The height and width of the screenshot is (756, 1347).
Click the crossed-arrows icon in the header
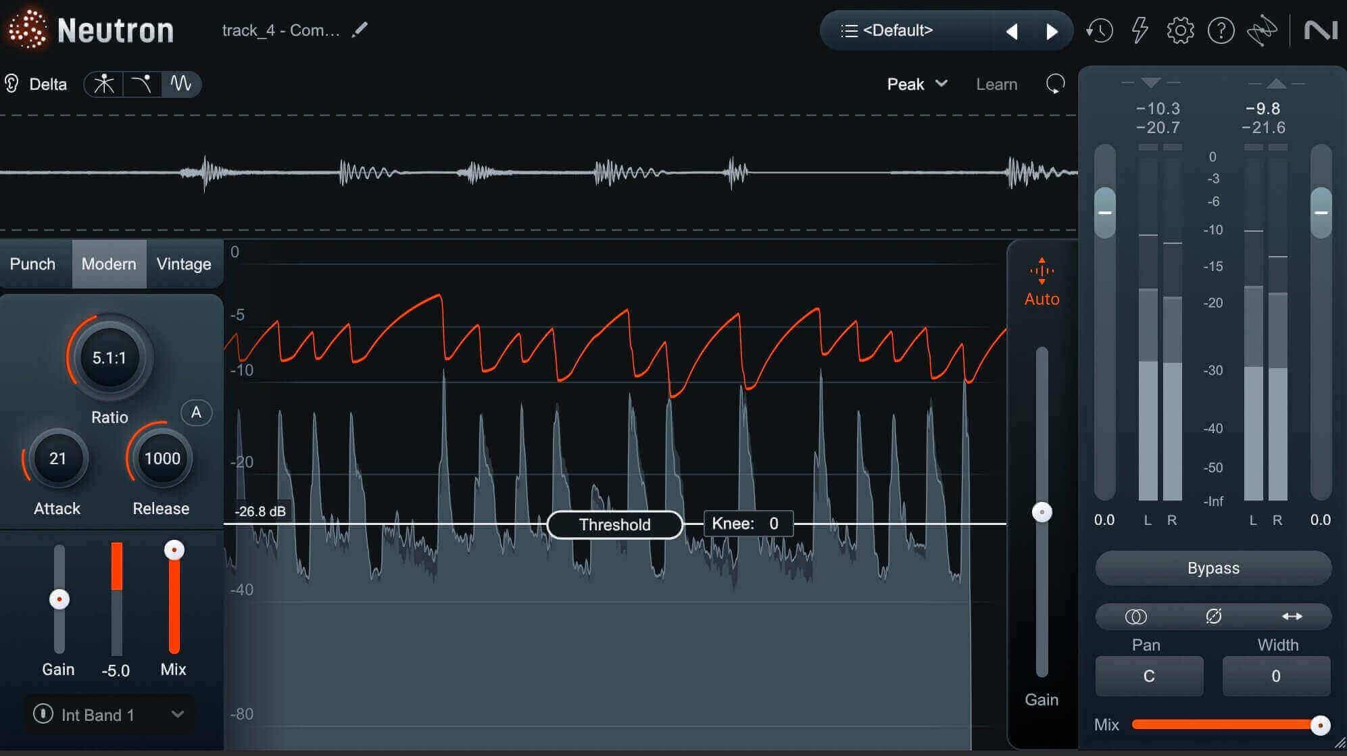[1262, 31]
